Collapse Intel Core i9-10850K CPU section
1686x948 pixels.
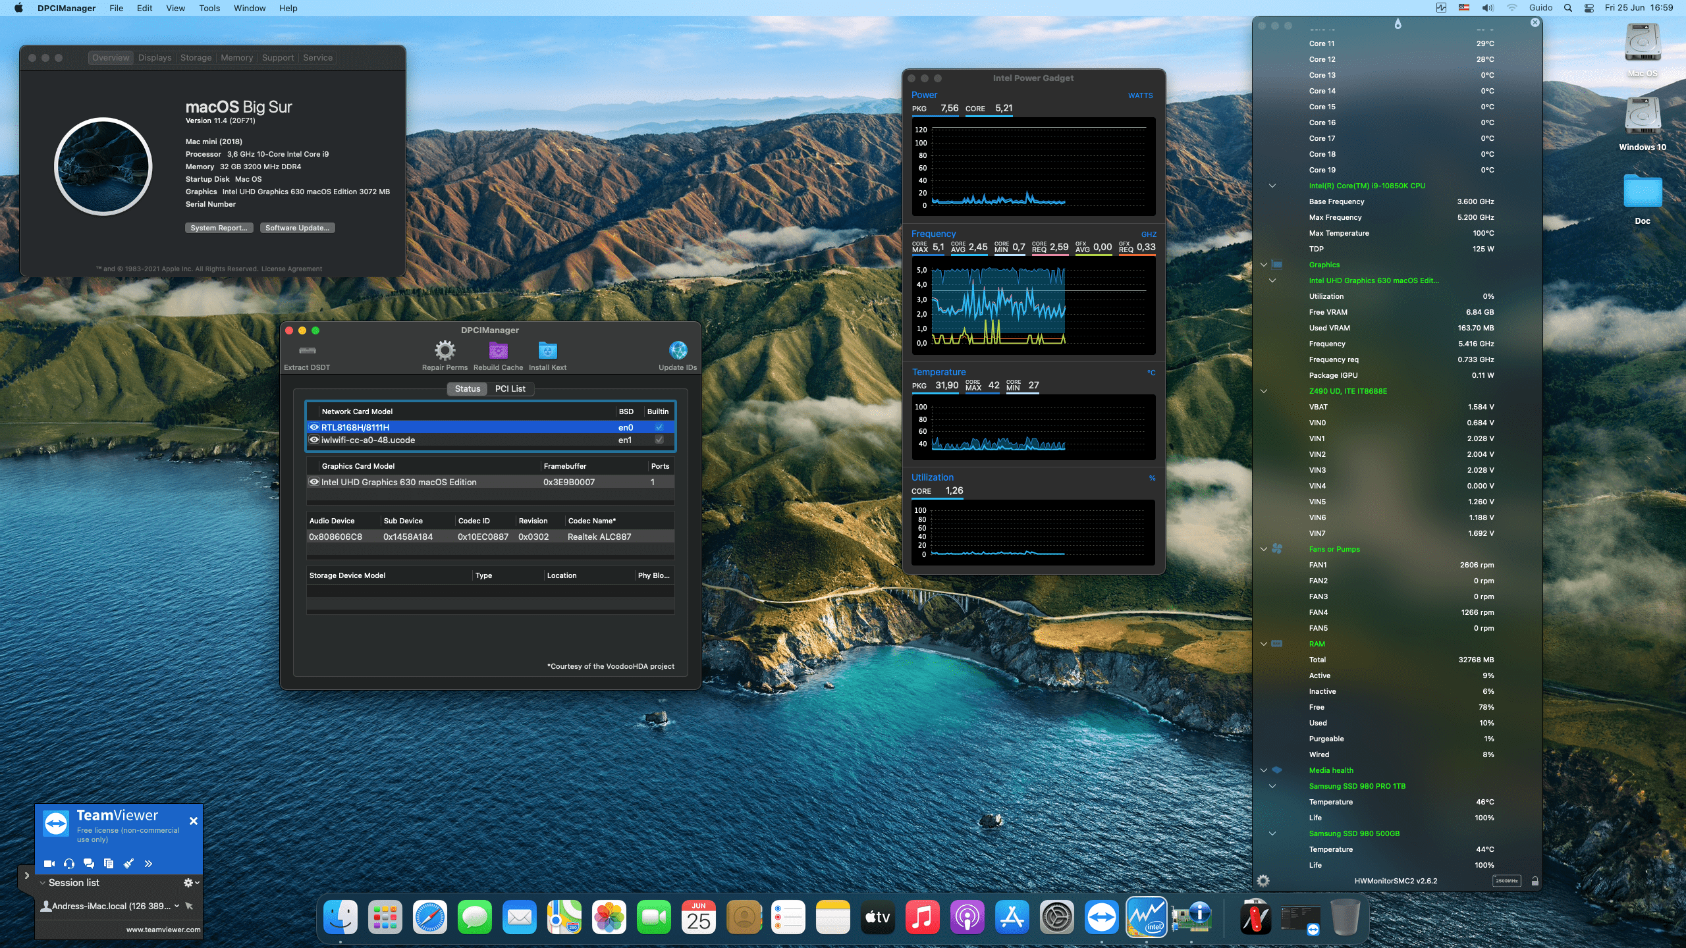coord(1272,186)
